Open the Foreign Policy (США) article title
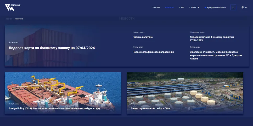253x126 pixels. pyautogui.click(x=54, y=108)
